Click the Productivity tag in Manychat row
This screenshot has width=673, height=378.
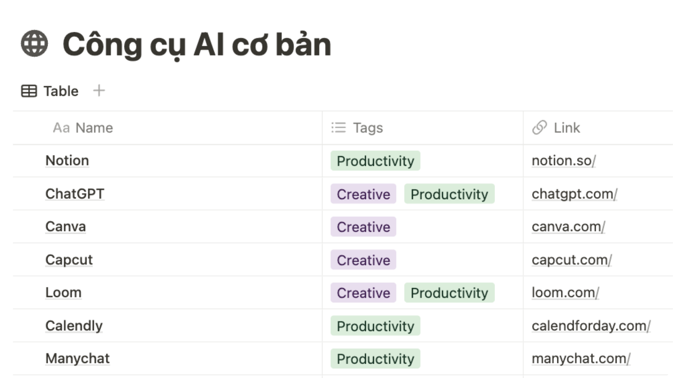click(x=375, y=359)
